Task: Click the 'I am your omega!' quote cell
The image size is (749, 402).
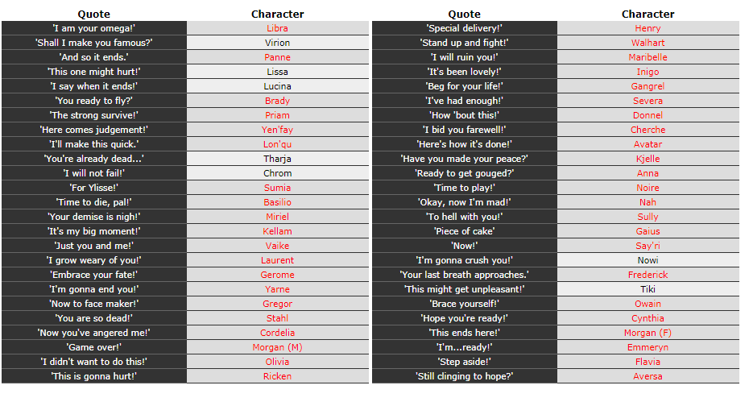Action: coord(94,28)
